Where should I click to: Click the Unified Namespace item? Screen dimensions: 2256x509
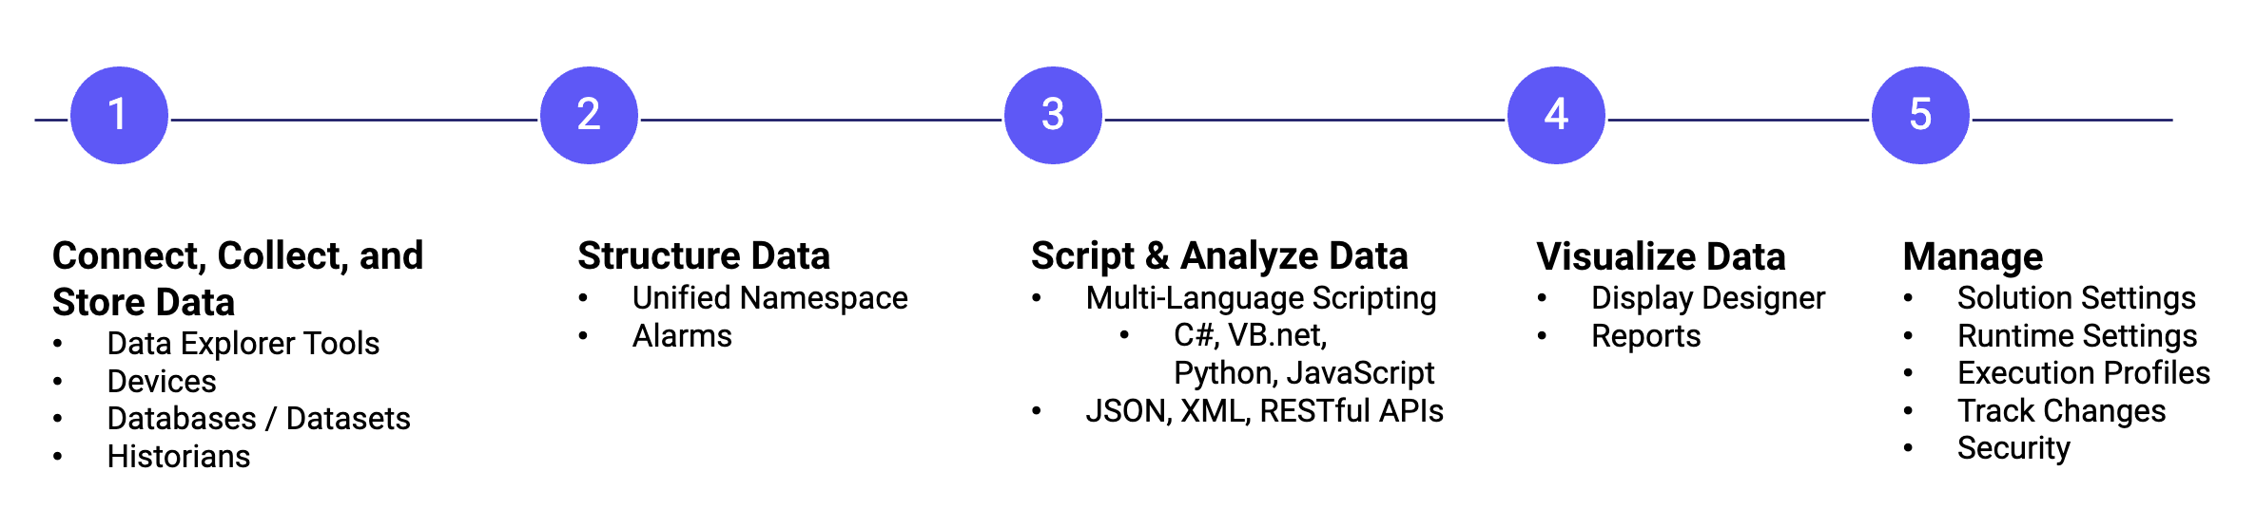[x=770, y=298]
